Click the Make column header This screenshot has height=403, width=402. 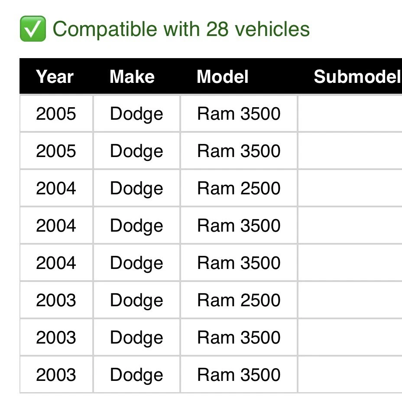click(x=132, y=77)
